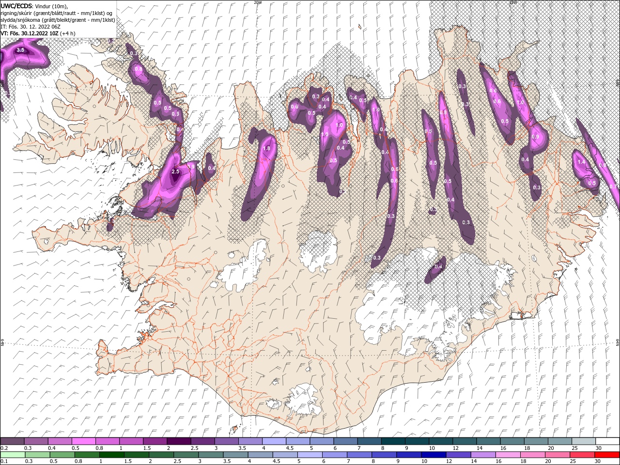Pick the dark teal 8 swatch in the top legend
620x465 pixels.
393,441
